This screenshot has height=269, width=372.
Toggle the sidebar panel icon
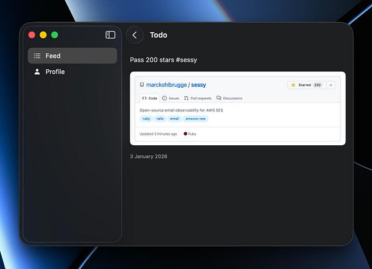pyautogui.click(x=110, y=35)
